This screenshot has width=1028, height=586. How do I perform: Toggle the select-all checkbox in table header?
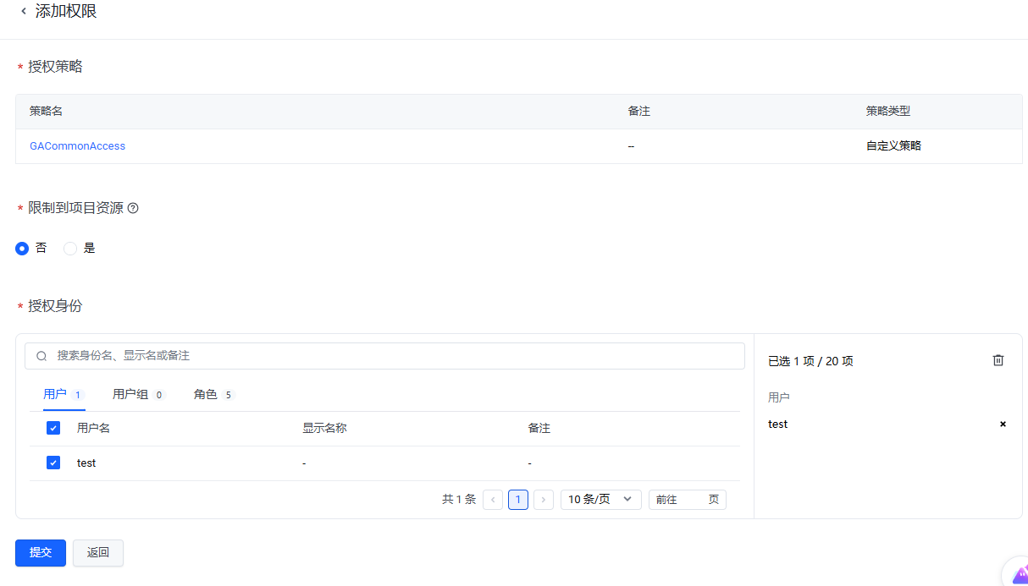(53, 428)
